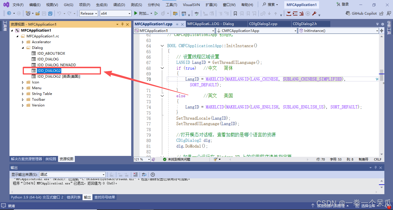Click the abc spell checker icon
The image size is (393, 210).
(197, 13)
